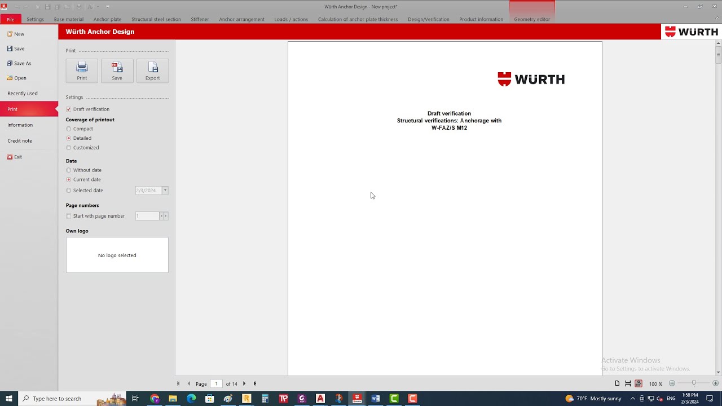Show hidden system tray icons
This screenshot has height=406, width=722.
(632, 399)
